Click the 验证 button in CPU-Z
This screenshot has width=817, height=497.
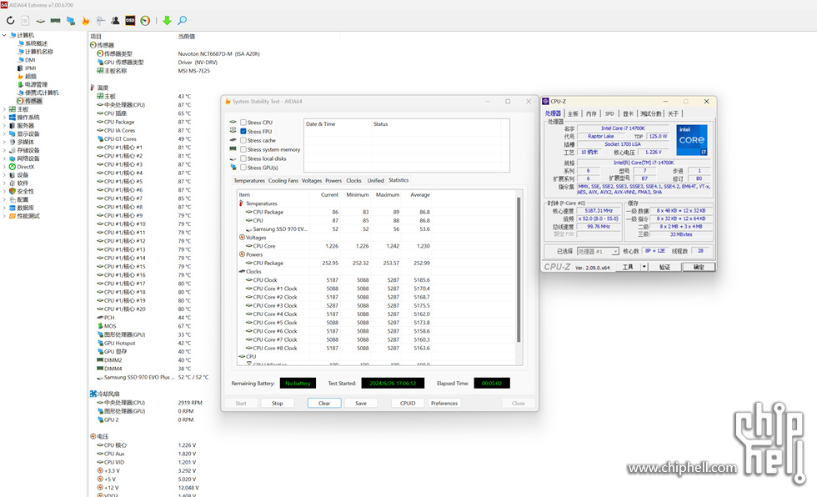pyautogui.click(x=665, y=267)
